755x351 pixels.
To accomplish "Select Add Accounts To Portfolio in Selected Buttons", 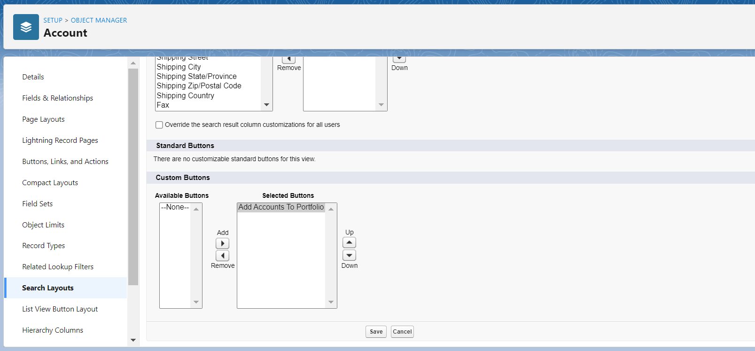I will coord(281,207).
